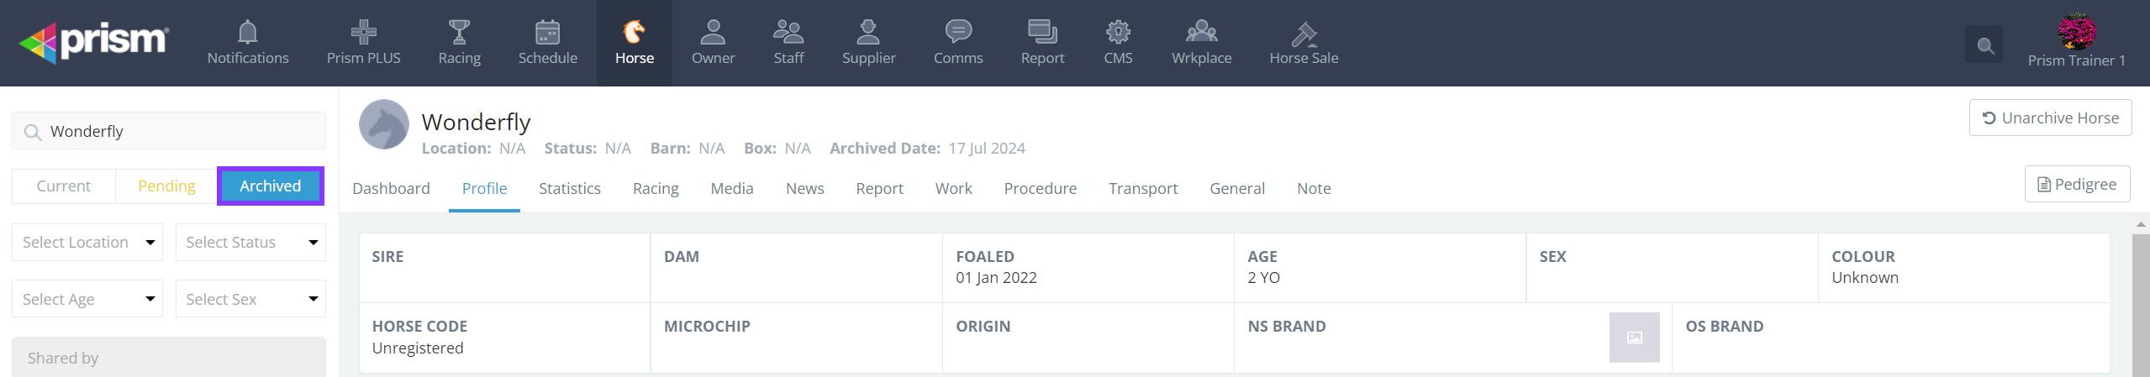
Task: Go to Schedule calendar icon
Action: pyautogui.click(x=547, y=33)
